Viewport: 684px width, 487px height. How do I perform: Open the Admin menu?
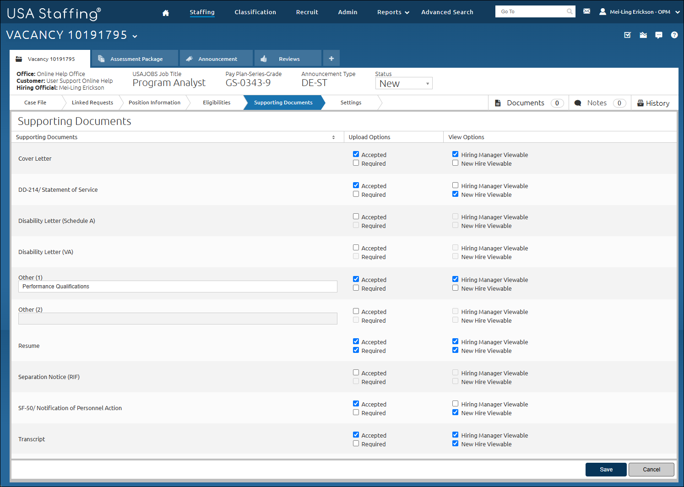[347, 12]
